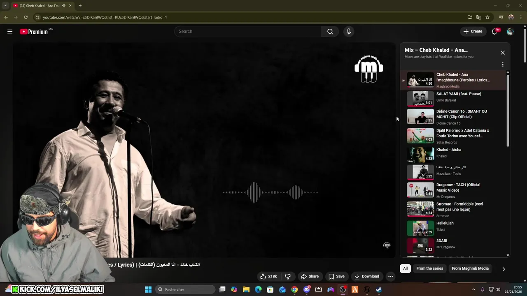Open Microsoft Store from the taskbar

tap(270, 289)
